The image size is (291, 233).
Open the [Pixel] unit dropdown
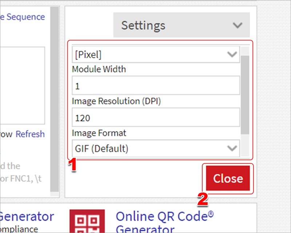pos(156,55)
